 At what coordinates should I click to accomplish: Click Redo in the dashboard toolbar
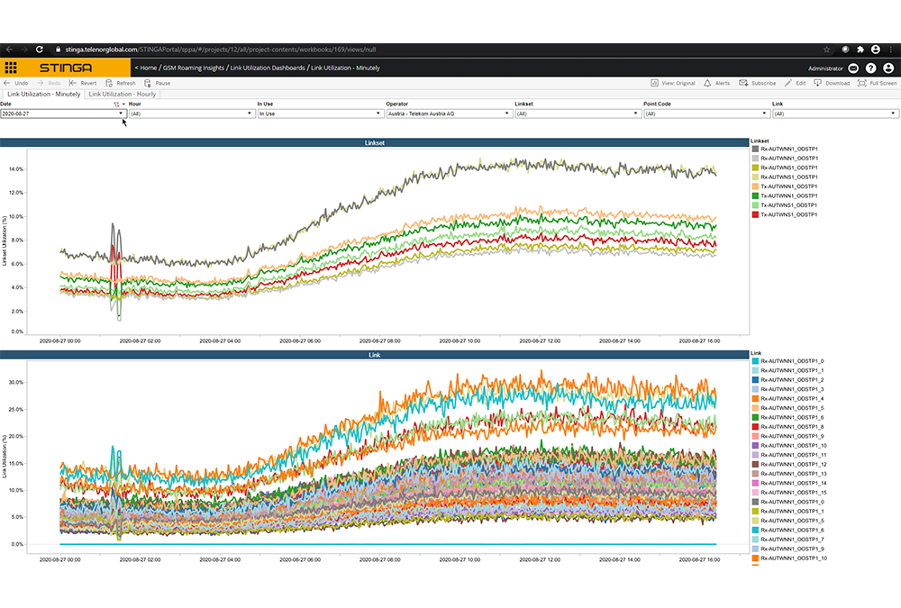[49, 84]
